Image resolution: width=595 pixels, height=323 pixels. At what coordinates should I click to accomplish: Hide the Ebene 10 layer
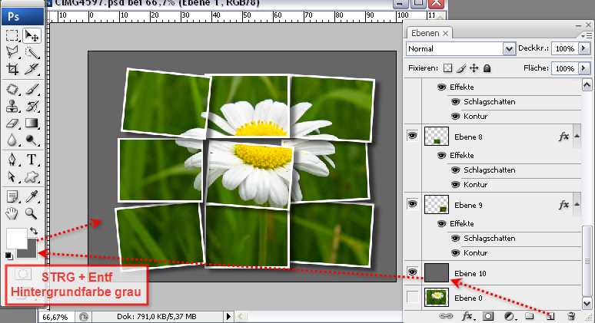[412, 272]
